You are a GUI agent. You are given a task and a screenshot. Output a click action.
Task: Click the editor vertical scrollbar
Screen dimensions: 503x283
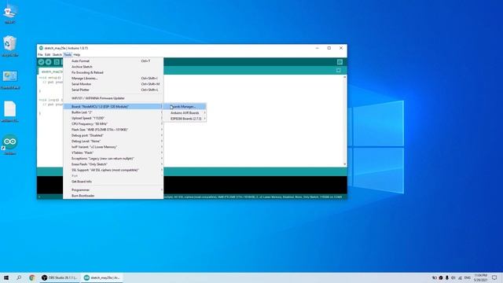(345, 120)
